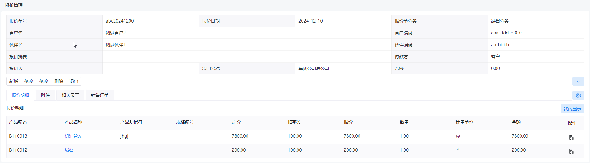
Task: Expand the header section chevron button
Action: 578,81
